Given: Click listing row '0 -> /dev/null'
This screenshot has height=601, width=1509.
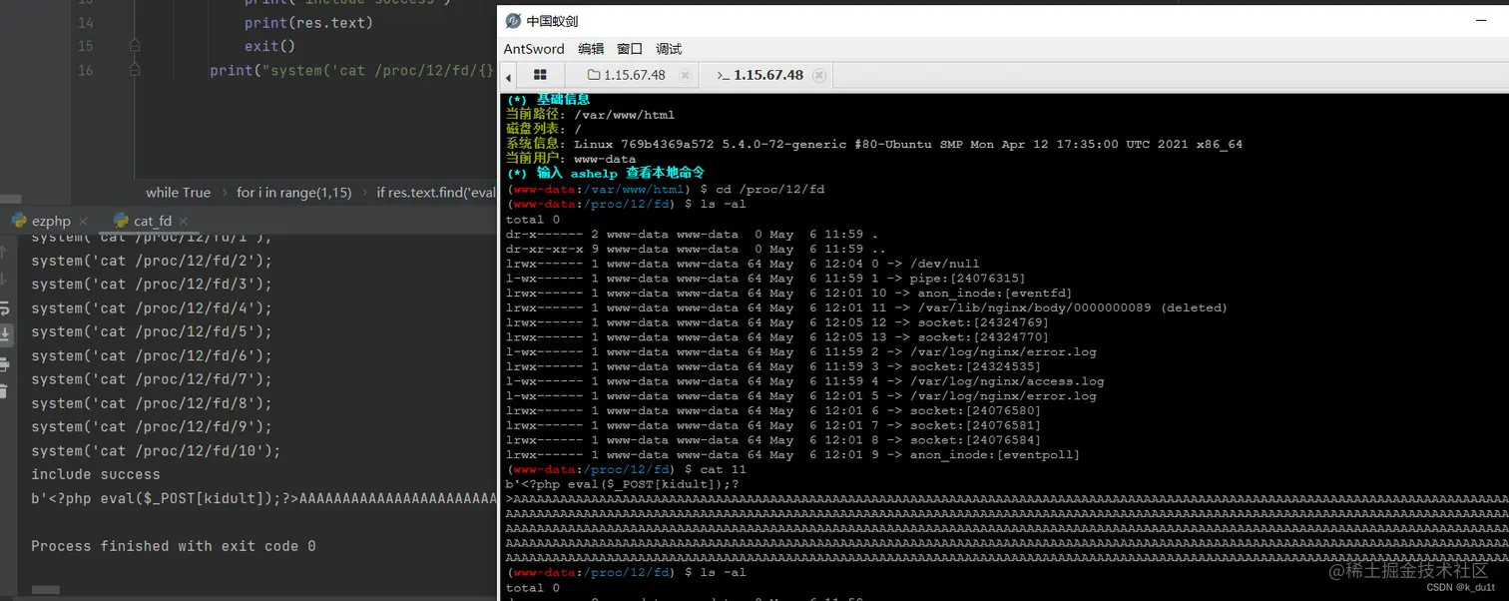Looking at the screenshot, I should pyautogui.click(x=743, y=264).
